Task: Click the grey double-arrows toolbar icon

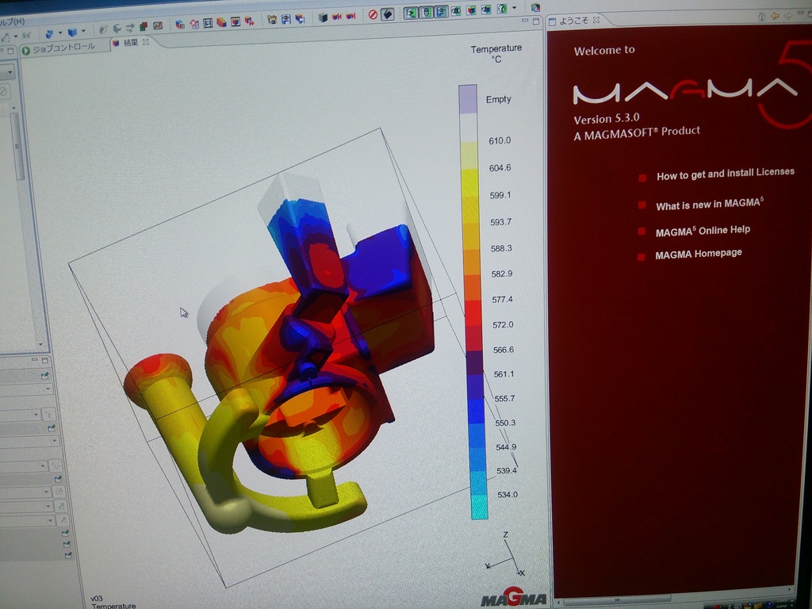Action: (130, 27)
